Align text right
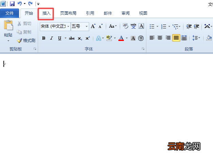Image resolution: width=213 pixels, height=156 pixels. pos(168,38)
